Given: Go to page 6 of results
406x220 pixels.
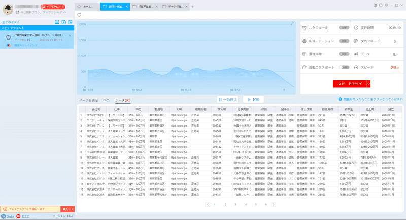Looking at the screenshot, I should pos(266,204).
